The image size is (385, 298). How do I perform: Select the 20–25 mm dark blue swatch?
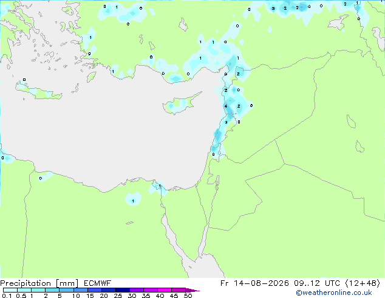pos(108,290)
